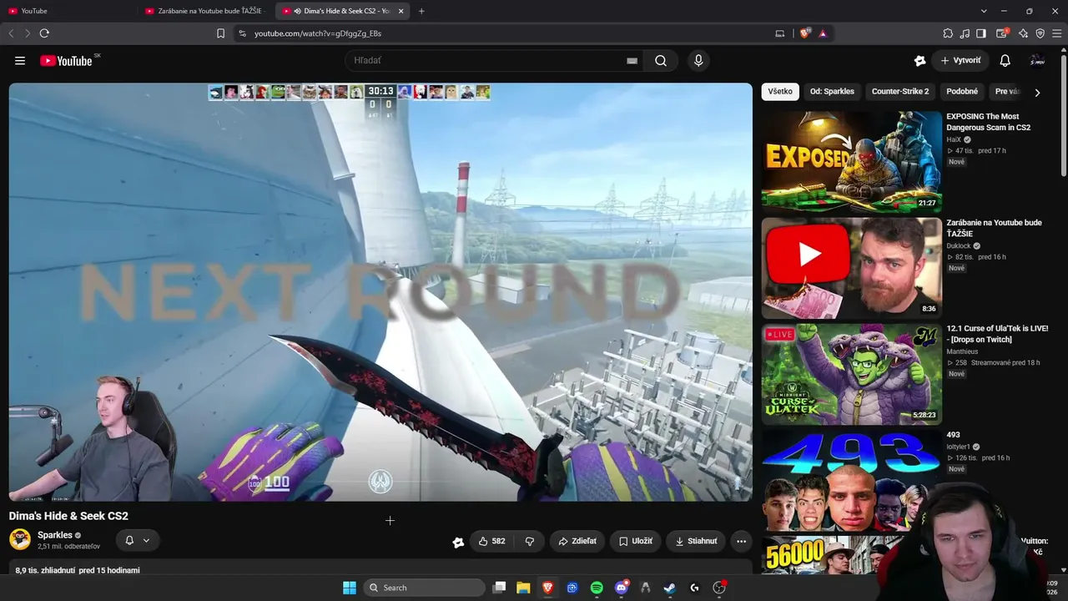Show more filter chips with right arrow

point(1037,93)
